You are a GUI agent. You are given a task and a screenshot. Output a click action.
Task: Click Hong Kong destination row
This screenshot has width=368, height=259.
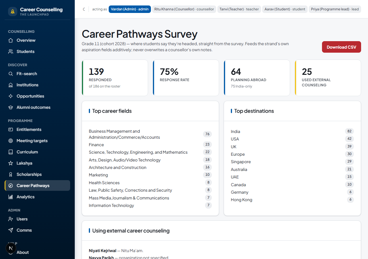pos(292,200)
